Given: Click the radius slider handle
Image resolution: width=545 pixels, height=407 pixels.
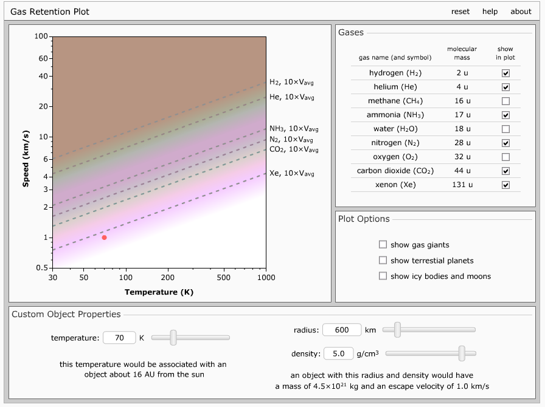Looking at the screenshot, I should 397,330.
